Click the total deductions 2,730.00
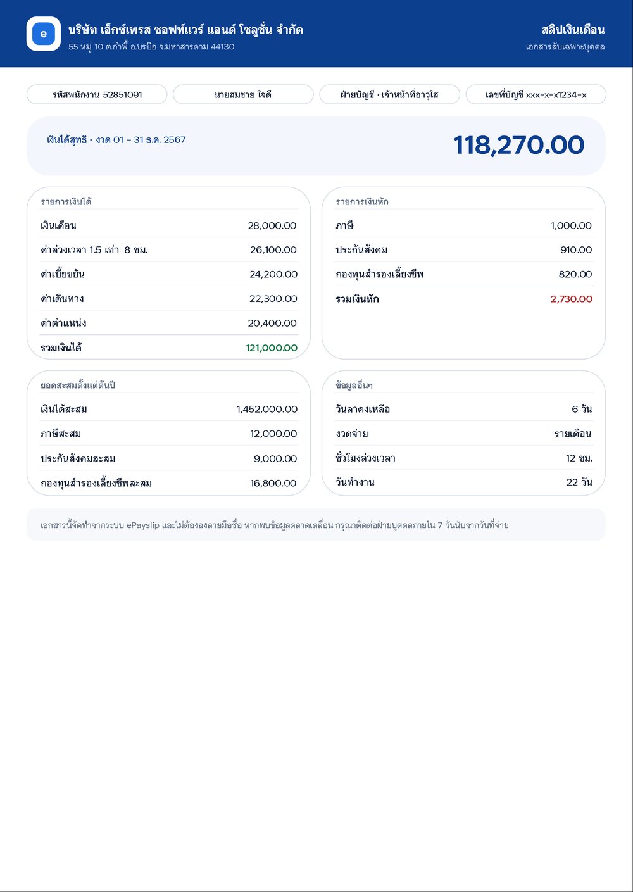Viewport: 633px width, 892px height. click(x=572, y=299)
